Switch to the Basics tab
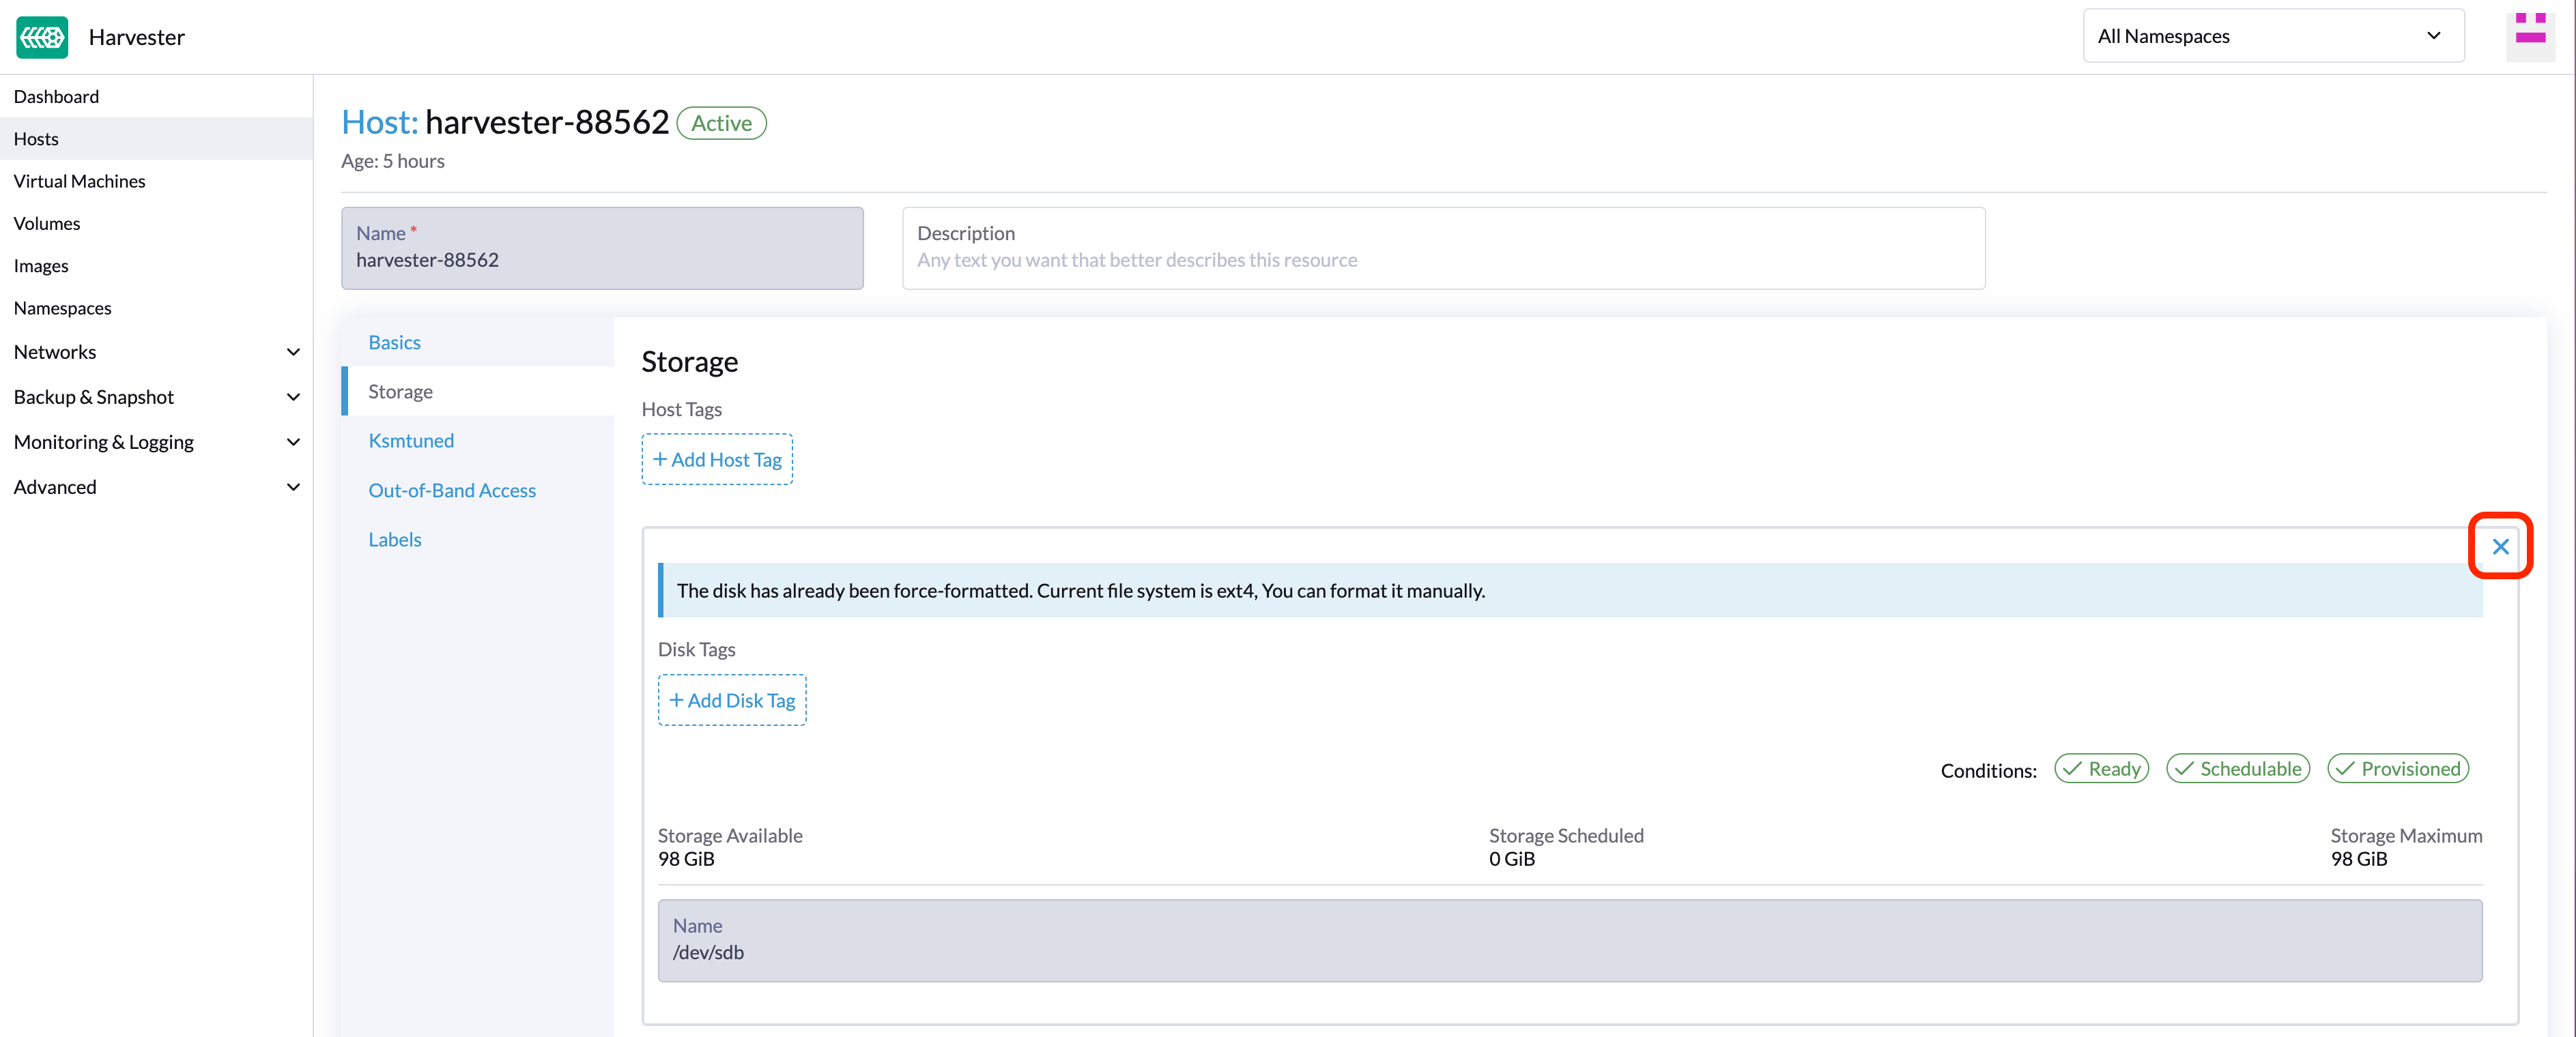Image resolution: width=2576 pixels, height=1037 pixels. click(394, 342)
